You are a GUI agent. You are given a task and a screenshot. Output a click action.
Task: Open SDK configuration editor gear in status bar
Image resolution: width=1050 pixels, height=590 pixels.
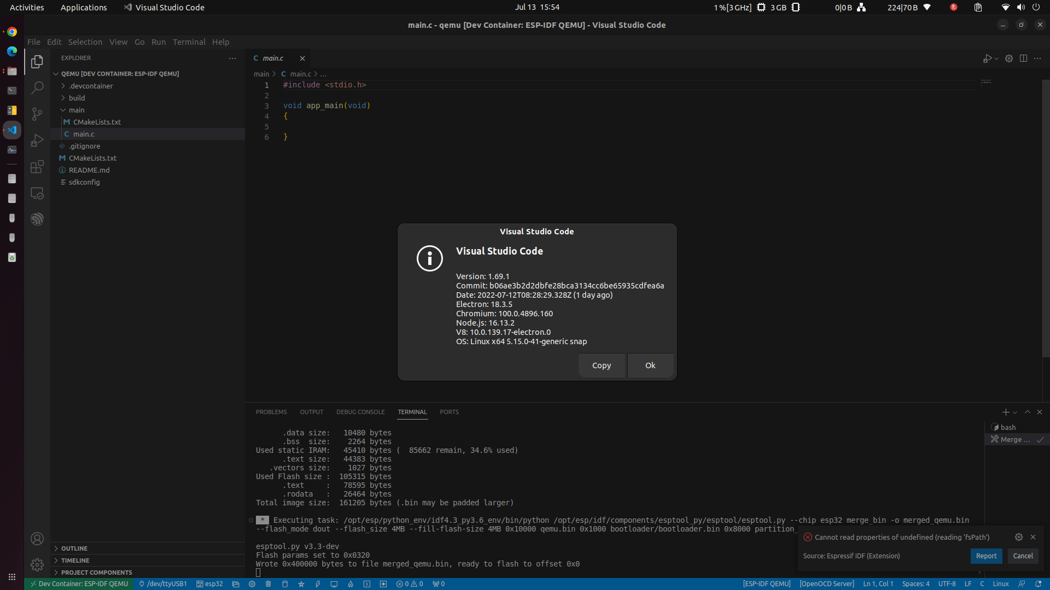click(x=252, y=584)
